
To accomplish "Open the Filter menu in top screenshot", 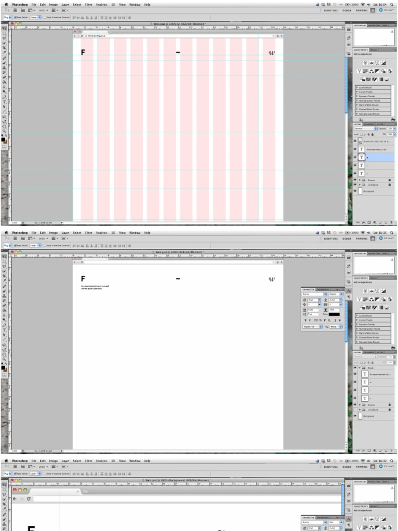I will pyautogui.click(x=89, y=5).
